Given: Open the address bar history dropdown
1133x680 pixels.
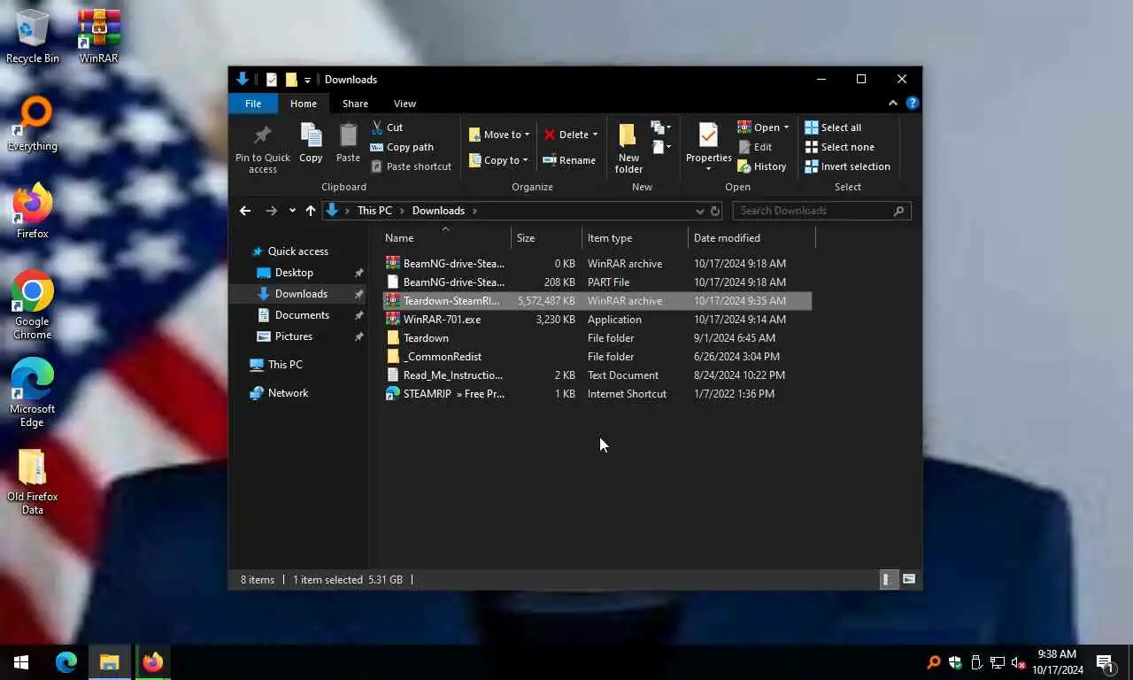Looking at the screenshot, I should (700, 211).
